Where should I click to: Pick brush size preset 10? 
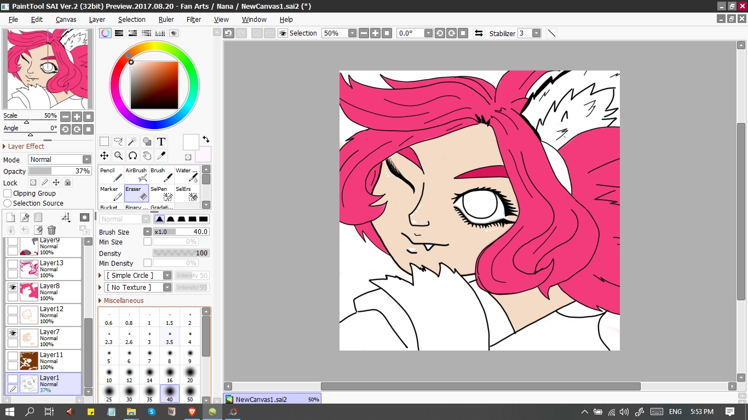(109, 375)
